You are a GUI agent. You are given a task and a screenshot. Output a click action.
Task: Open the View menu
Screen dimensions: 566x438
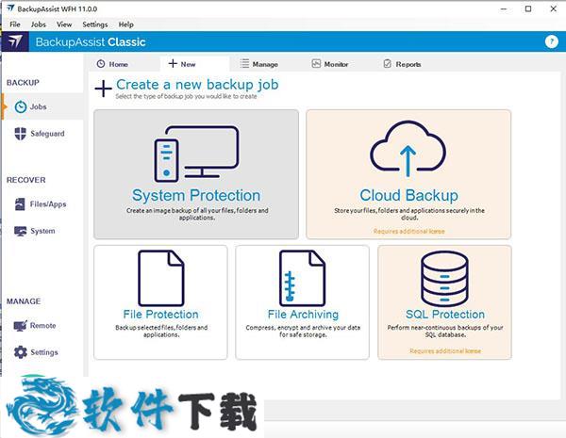(x=64, y=24)
